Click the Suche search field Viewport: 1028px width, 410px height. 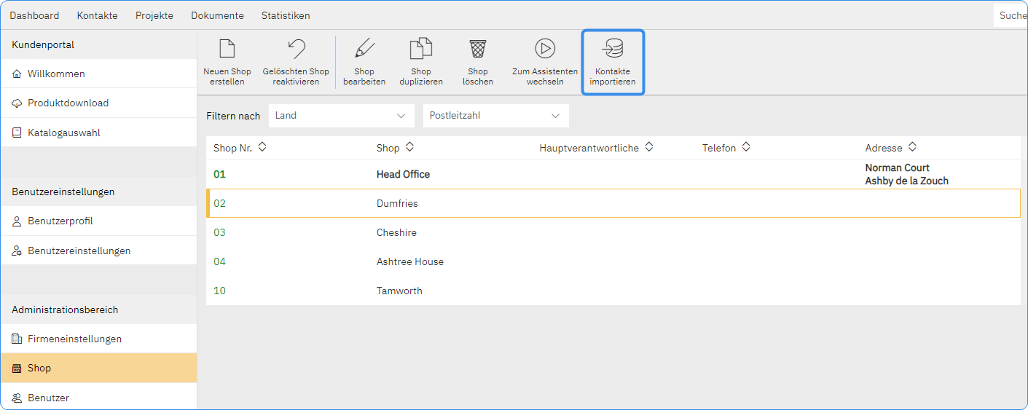point(1011,15)
